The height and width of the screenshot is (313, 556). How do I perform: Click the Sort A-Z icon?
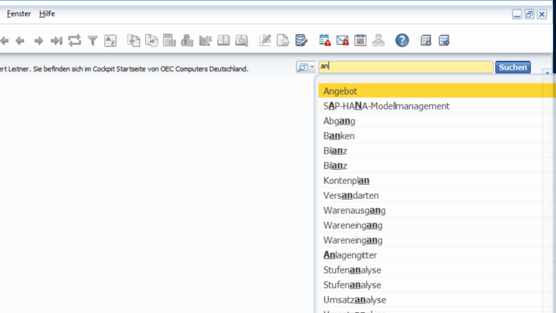[110, 41]
